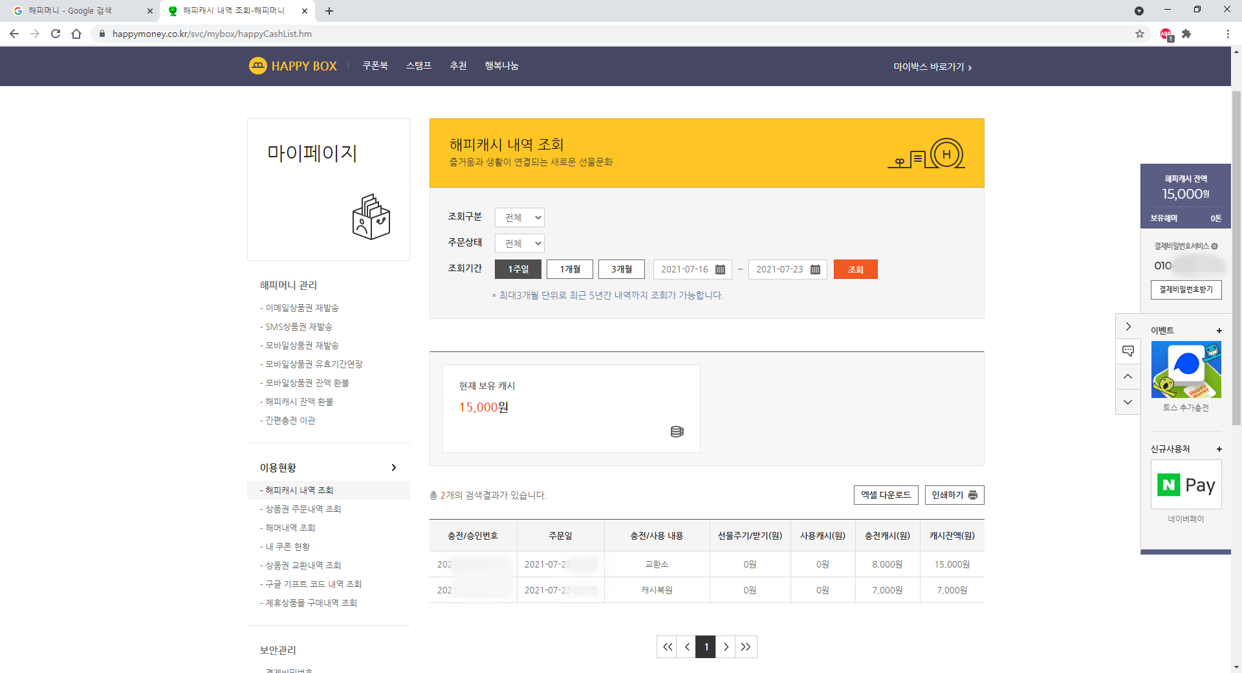Viewport: 1242px width, 673px height.
Task: Open 구글 기프트 코드 내역 조회 link
Action: click(x=311, y=584)
